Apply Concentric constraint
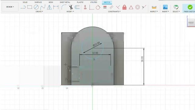The height and width of the screenshot is (110, 195). pos(137,7)
